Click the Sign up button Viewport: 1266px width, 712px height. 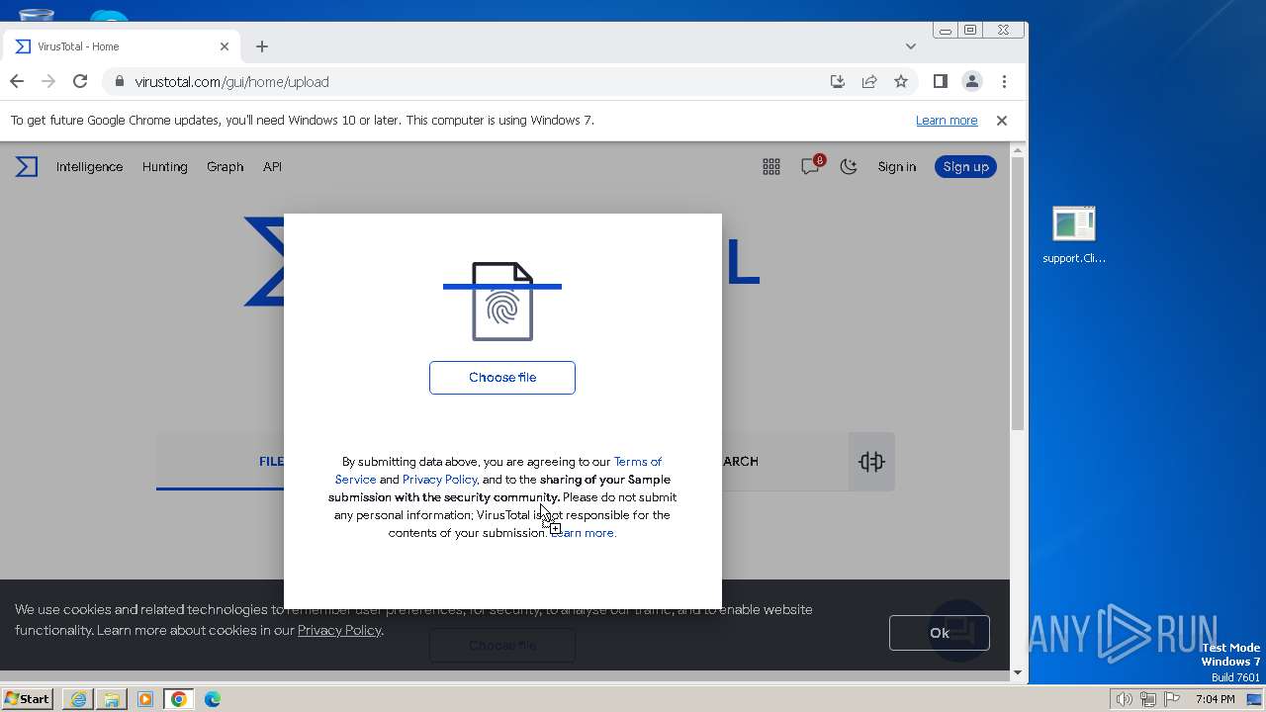tap(965, 167)
